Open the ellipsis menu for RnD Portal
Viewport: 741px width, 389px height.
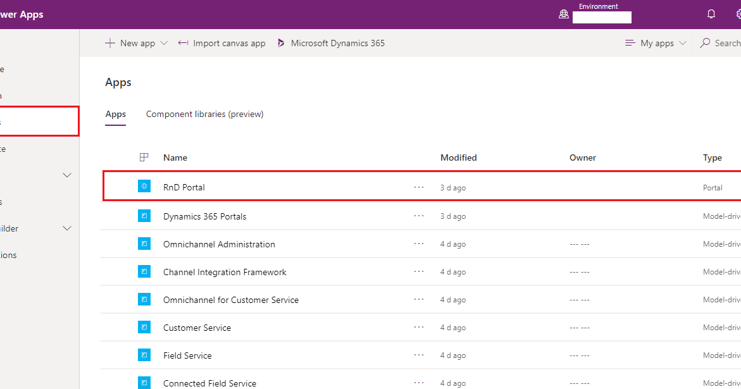[x=418, y=187]
